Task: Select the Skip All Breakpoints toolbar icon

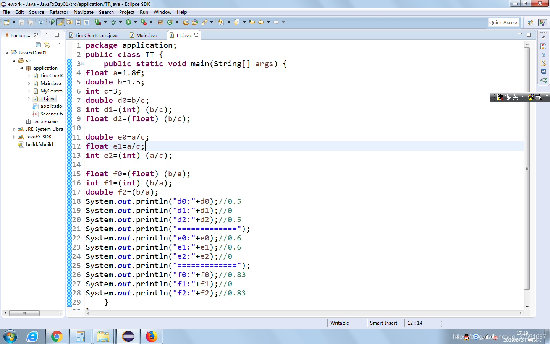Action: pyautogui.click(x=41, y=22)
